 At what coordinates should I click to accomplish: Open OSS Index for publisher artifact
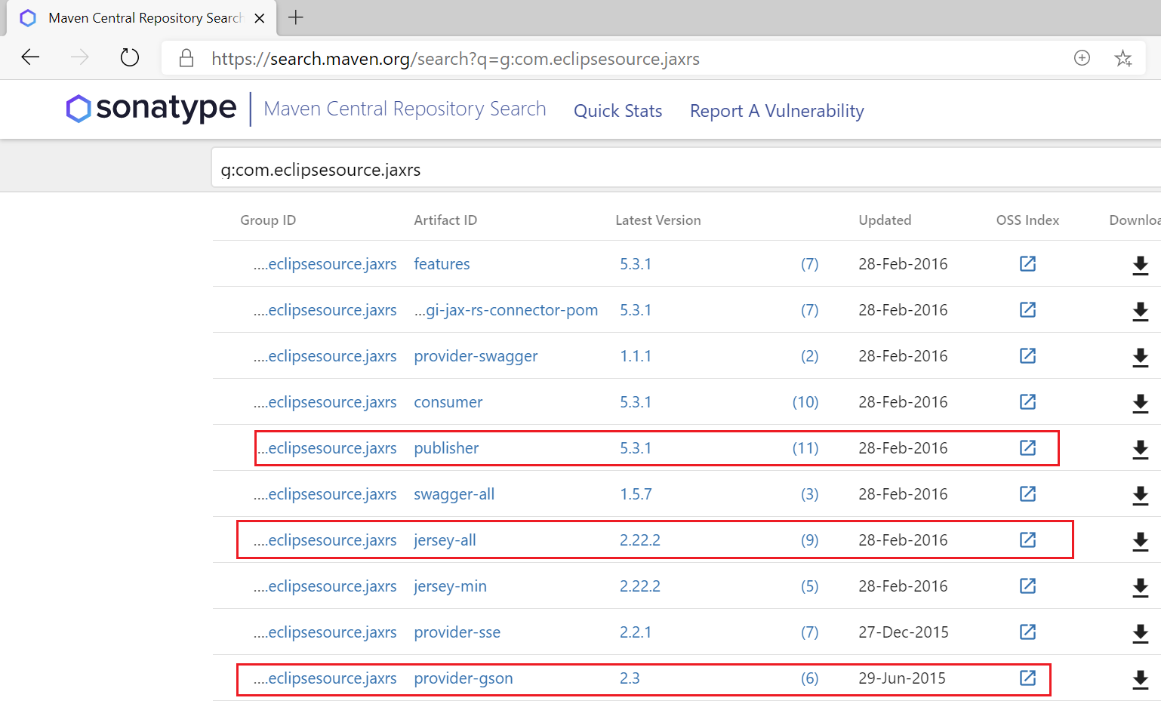click(1027, 447)
